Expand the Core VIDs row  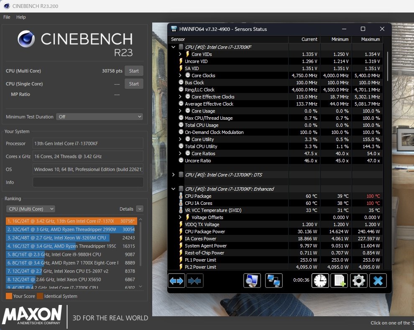point(180,54)
